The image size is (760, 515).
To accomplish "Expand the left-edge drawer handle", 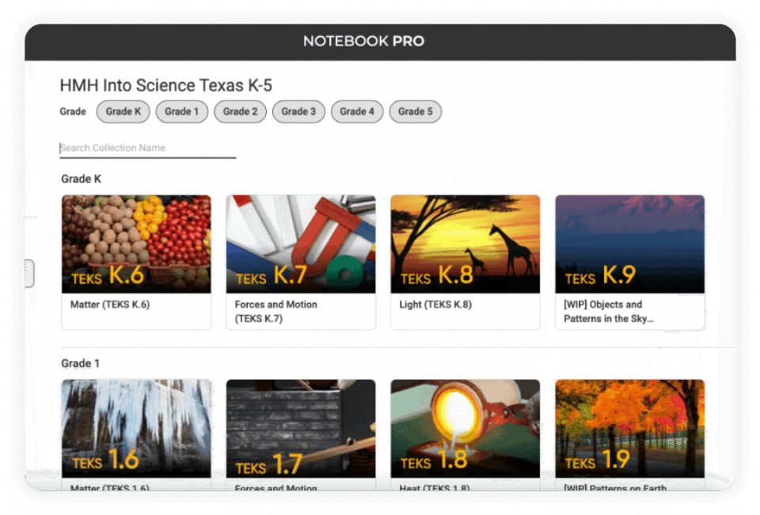I will pyautogui.click(x=29, y=272).
